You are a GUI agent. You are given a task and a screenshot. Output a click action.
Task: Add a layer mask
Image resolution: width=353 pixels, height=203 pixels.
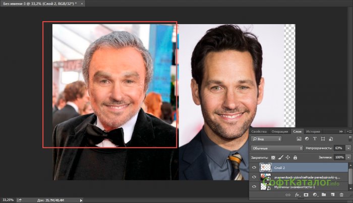tap(306, 194)
